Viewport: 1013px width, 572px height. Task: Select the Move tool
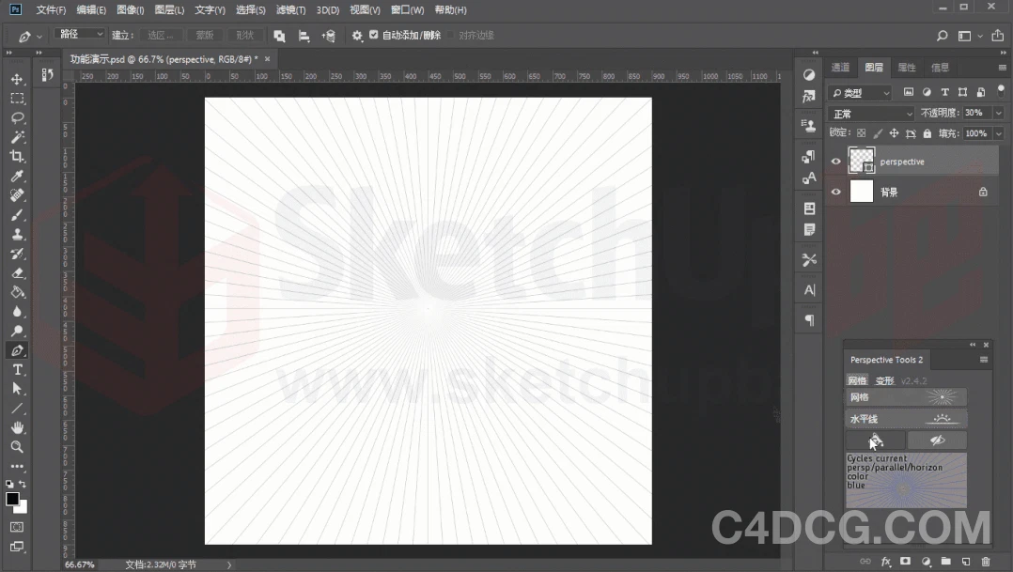(17, 79)
